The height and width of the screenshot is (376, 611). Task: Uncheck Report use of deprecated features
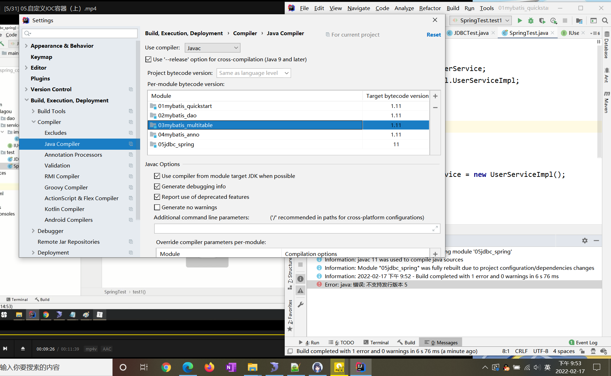click(157, 197)
